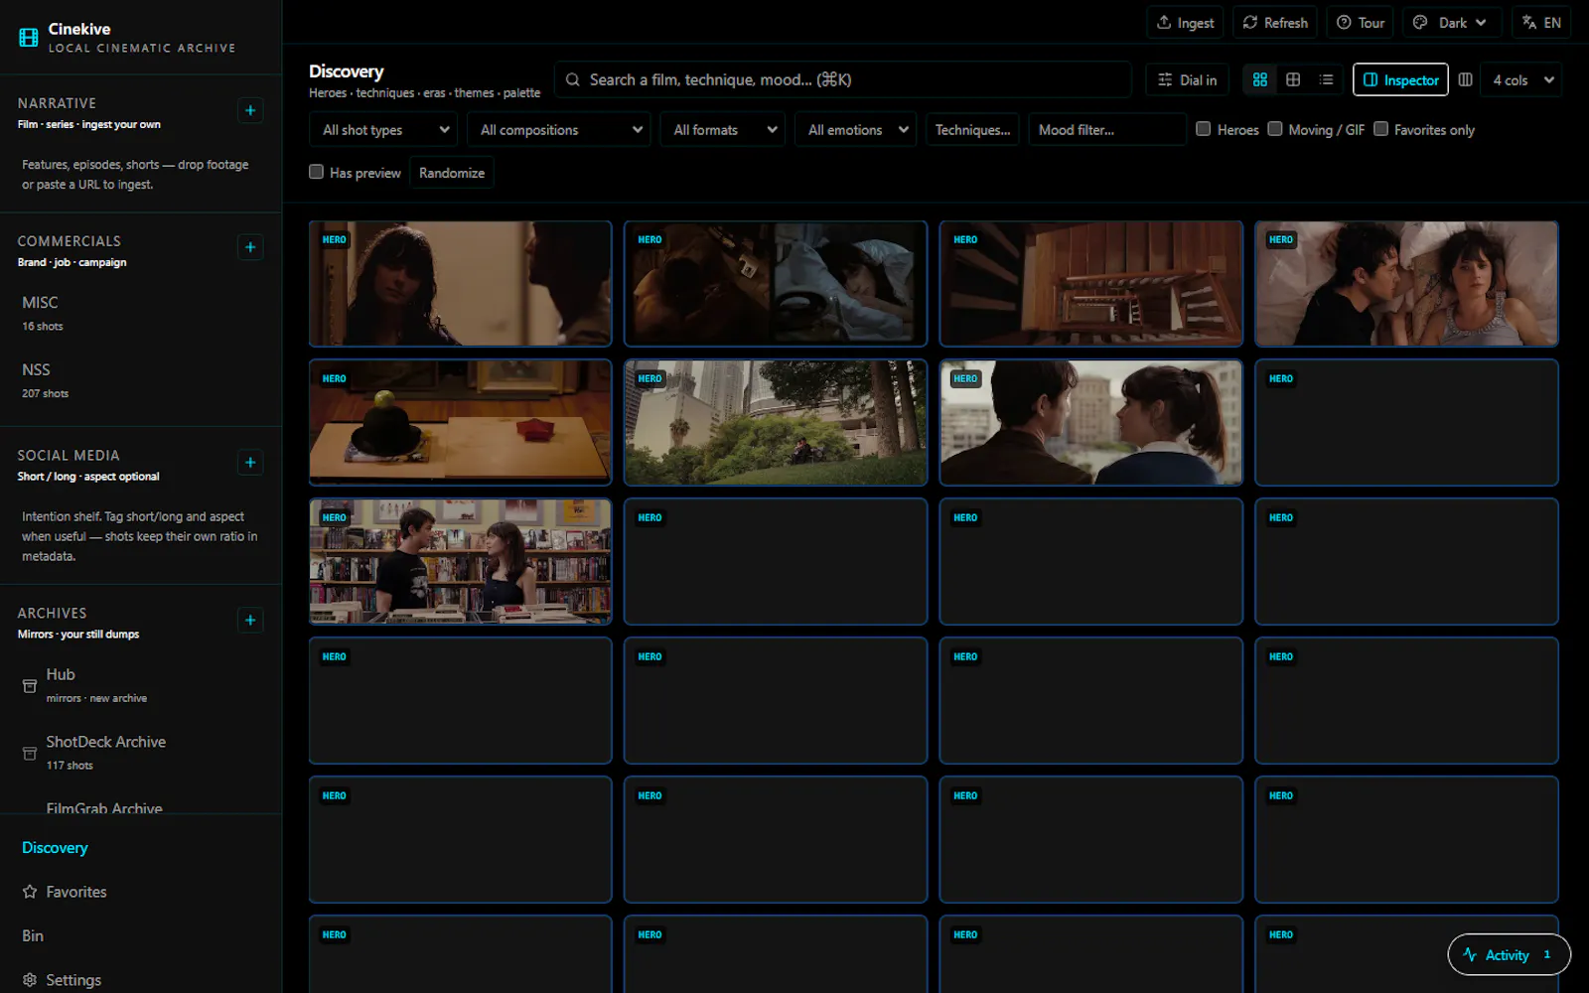Open the wooden stairwell thumbnail
Screen dimensions: 1589x993
pyautogui.click(x=1090, y=284)
